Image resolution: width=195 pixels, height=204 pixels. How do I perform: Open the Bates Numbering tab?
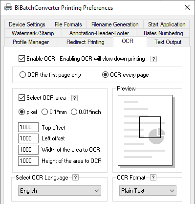[x=163, y=33]
